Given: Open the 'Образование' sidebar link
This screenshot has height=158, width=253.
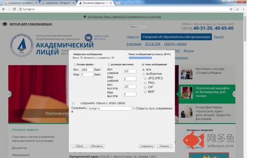Looking at the screenshot, I should pyautogui.click(x=21, y=155).
